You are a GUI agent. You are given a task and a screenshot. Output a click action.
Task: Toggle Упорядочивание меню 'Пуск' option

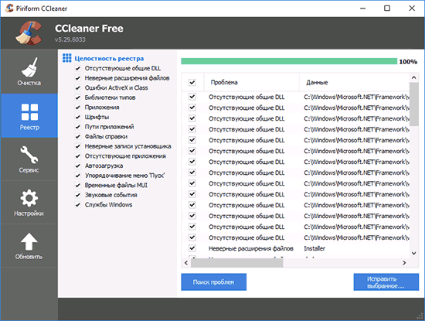(78, 176)
